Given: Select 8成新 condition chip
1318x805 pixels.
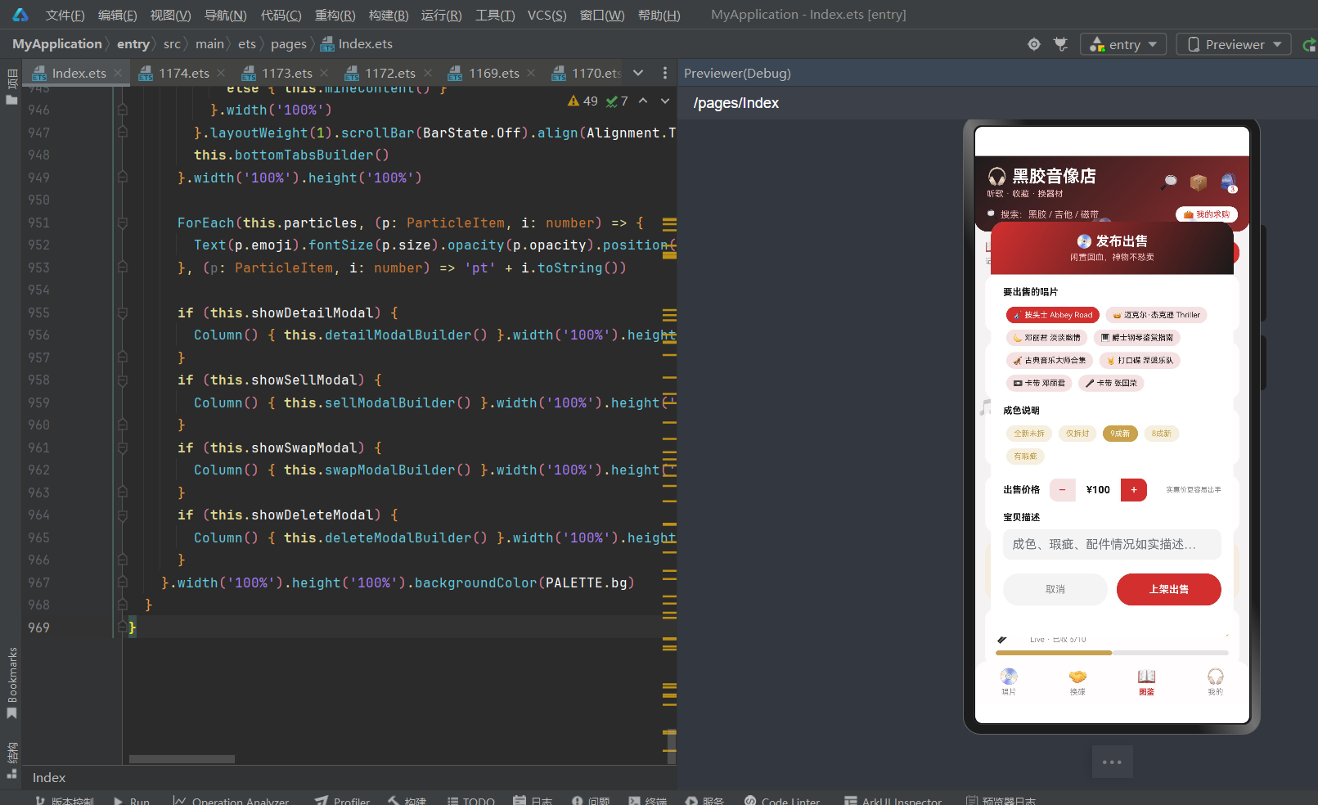Looking at the screenshot, I should tap(1161, 434).
